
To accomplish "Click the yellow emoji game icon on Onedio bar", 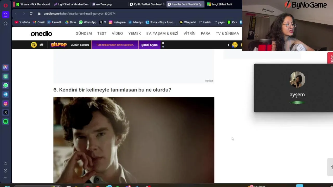I will pyautogui.click(x=34, y=45).
